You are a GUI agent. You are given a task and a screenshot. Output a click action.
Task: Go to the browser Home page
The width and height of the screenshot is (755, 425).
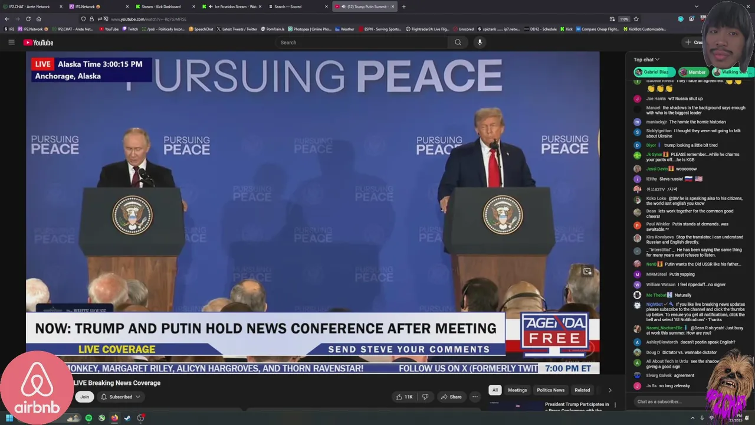(39, 19)
